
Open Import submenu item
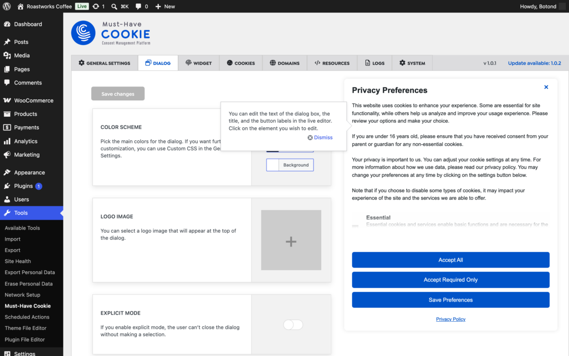coord(12,239)
